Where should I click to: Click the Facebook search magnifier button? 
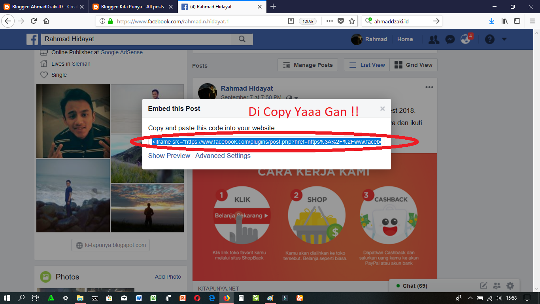tap(242, 39)
